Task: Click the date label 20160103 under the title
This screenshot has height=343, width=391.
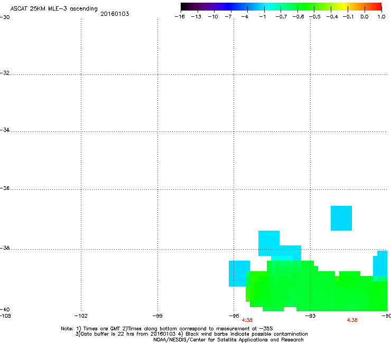Action: point(115,14)
